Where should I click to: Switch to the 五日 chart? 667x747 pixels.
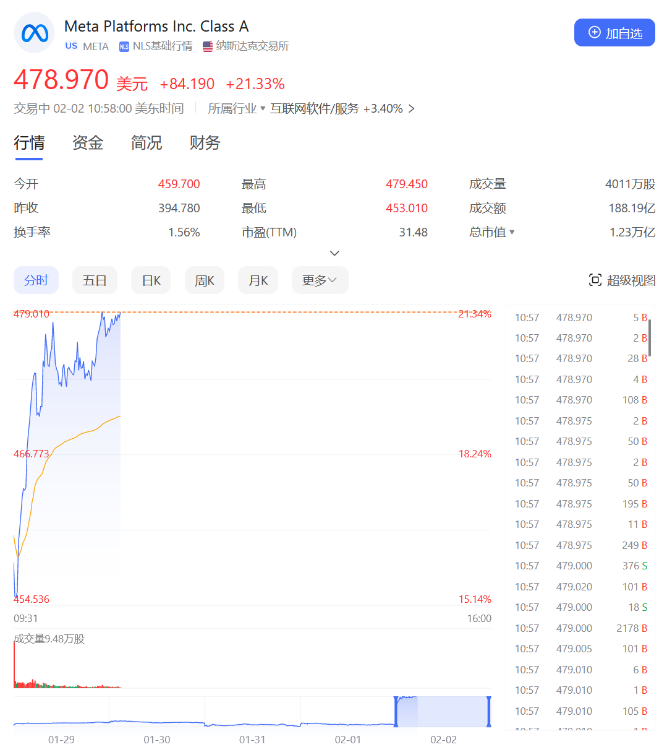(95, 280)
